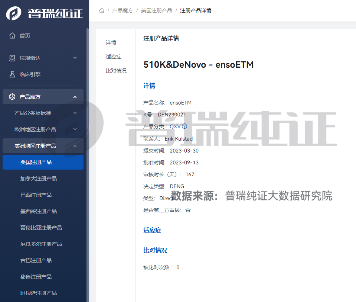
Task: Open the QXV product classification link
Action: click(175, 126)
